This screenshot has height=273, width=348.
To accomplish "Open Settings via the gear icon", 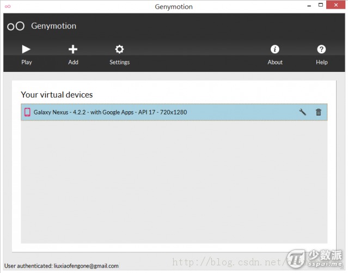I will 119,49.
